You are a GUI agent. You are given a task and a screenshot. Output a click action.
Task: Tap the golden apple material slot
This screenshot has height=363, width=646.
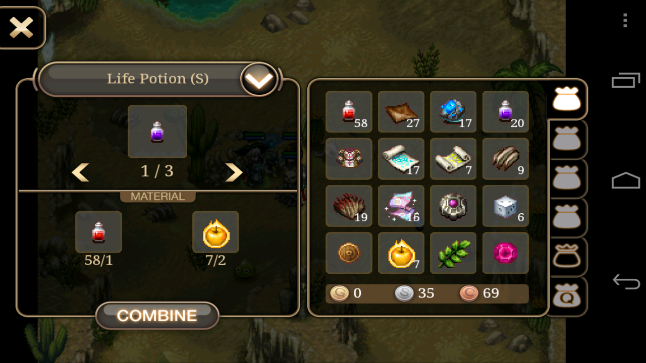[216, 232]
